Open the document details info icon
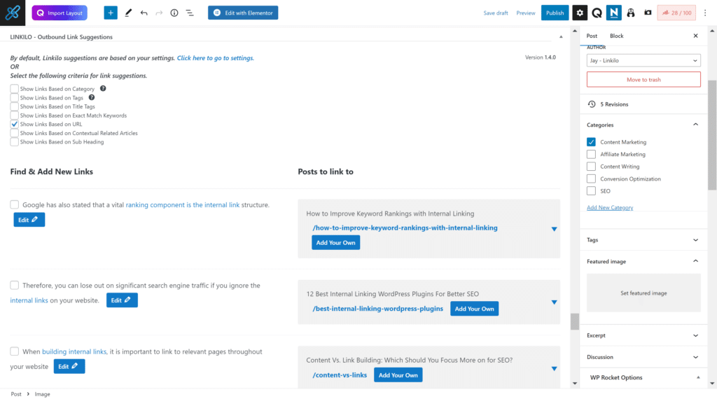 tap(174, 13)
